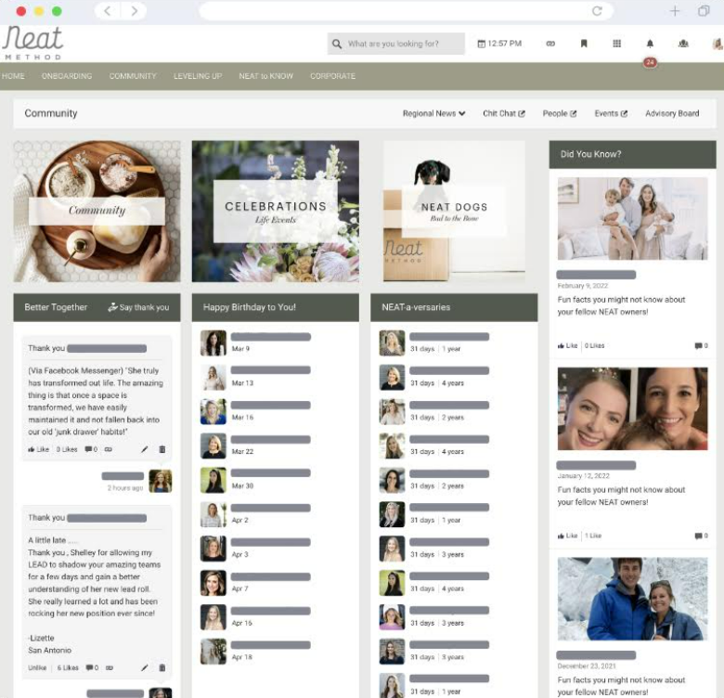Reload the page with refresh icon
Image resolution: width=724 pixels, height=698 pixels.
pyautogui.click(x=597, y=10)
